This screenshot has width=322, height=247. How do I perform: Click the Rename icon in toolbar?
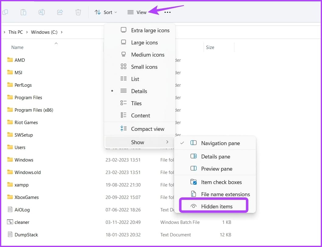(x=42, y=12)
